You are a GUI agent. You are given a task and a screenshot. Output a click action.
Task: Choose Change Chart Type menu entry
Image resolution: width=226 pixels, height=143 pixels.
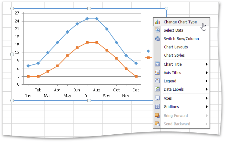pos(181,22)
